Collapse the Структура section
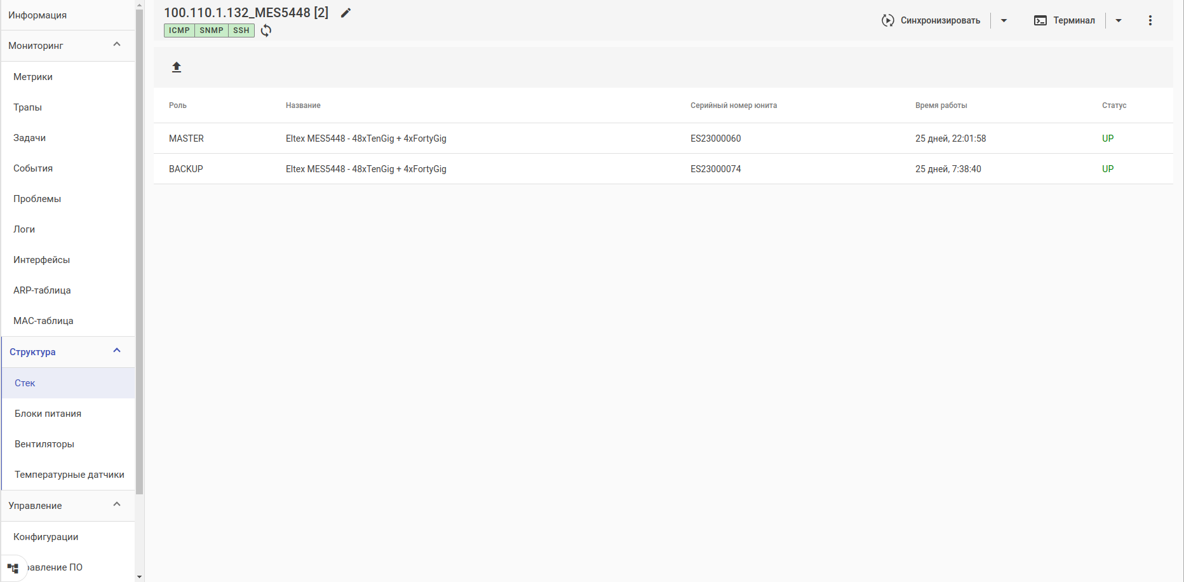The width and height of the screenshot is (1184, 582). point(117,351)
